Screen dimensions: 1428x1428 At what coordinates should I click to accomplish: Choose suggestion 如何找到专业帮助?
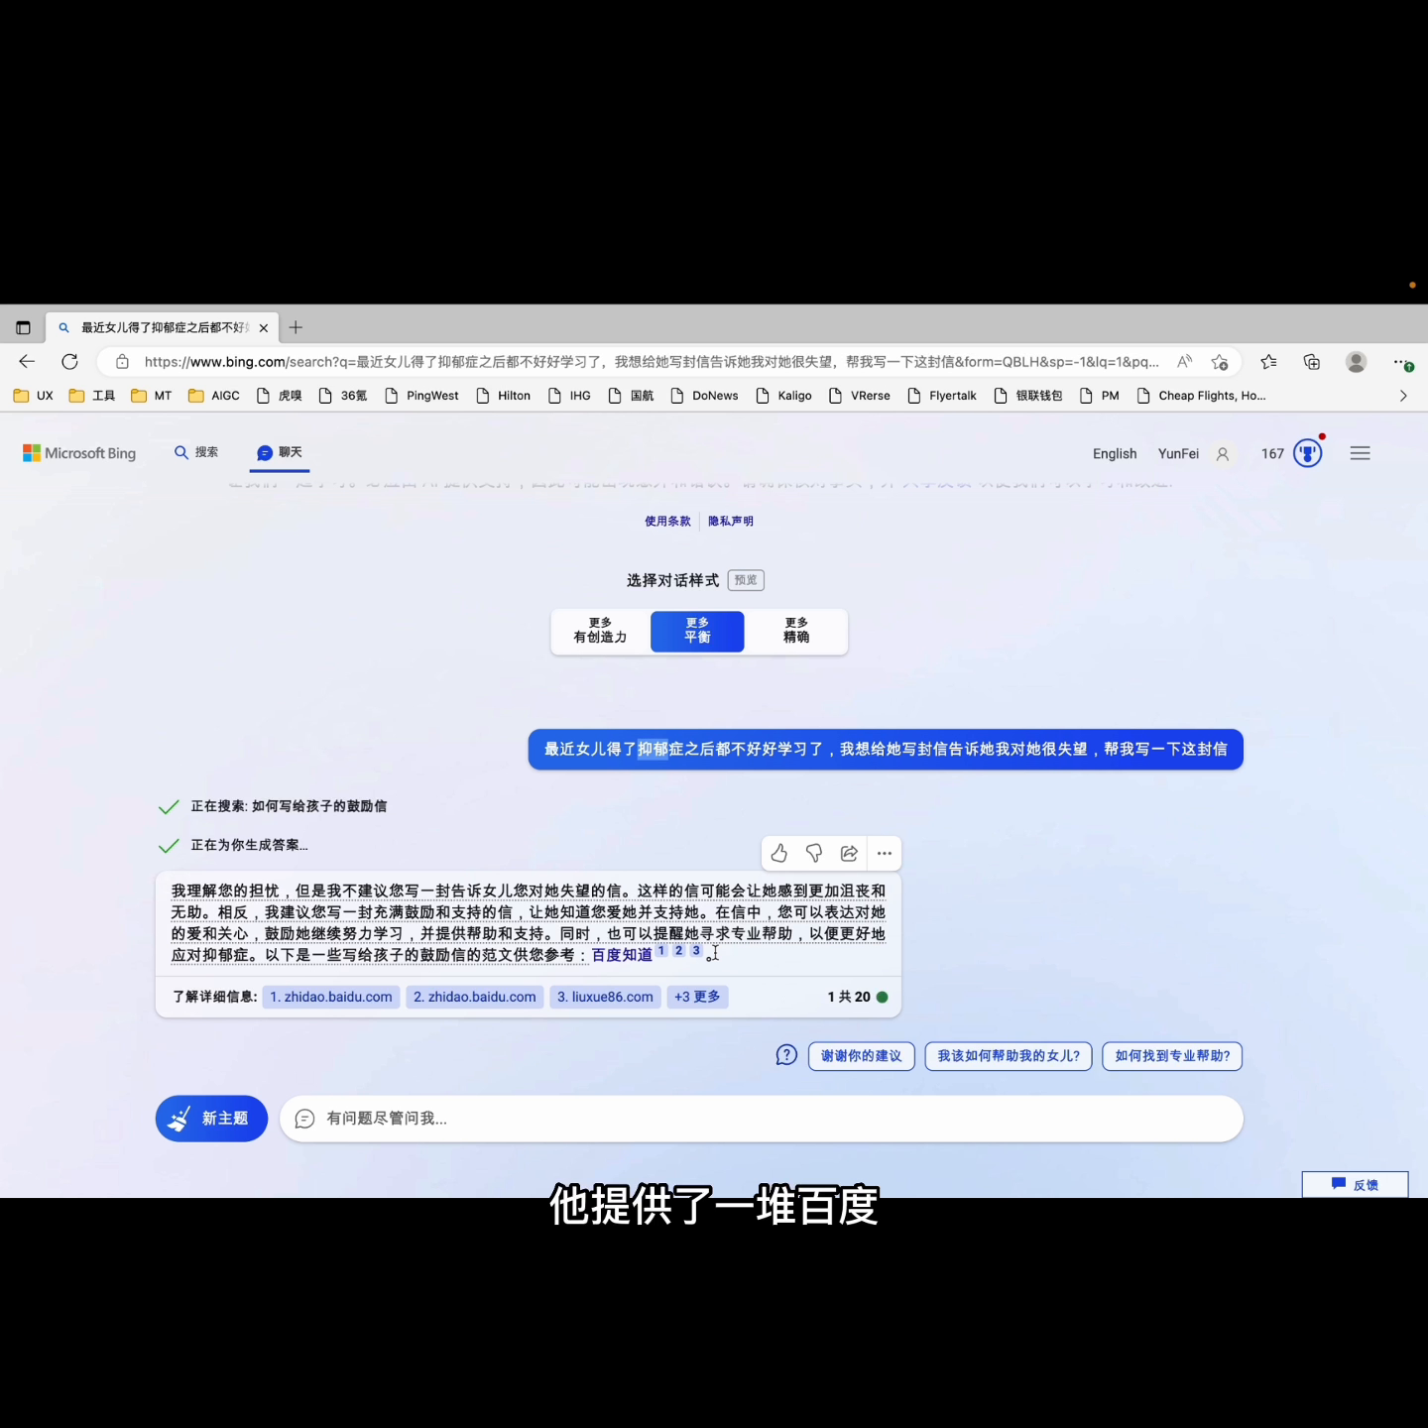1172,1056
